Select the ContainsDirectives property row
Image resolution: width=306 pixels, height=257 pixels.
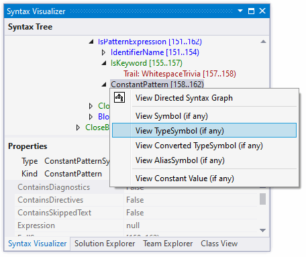point(136,200)
